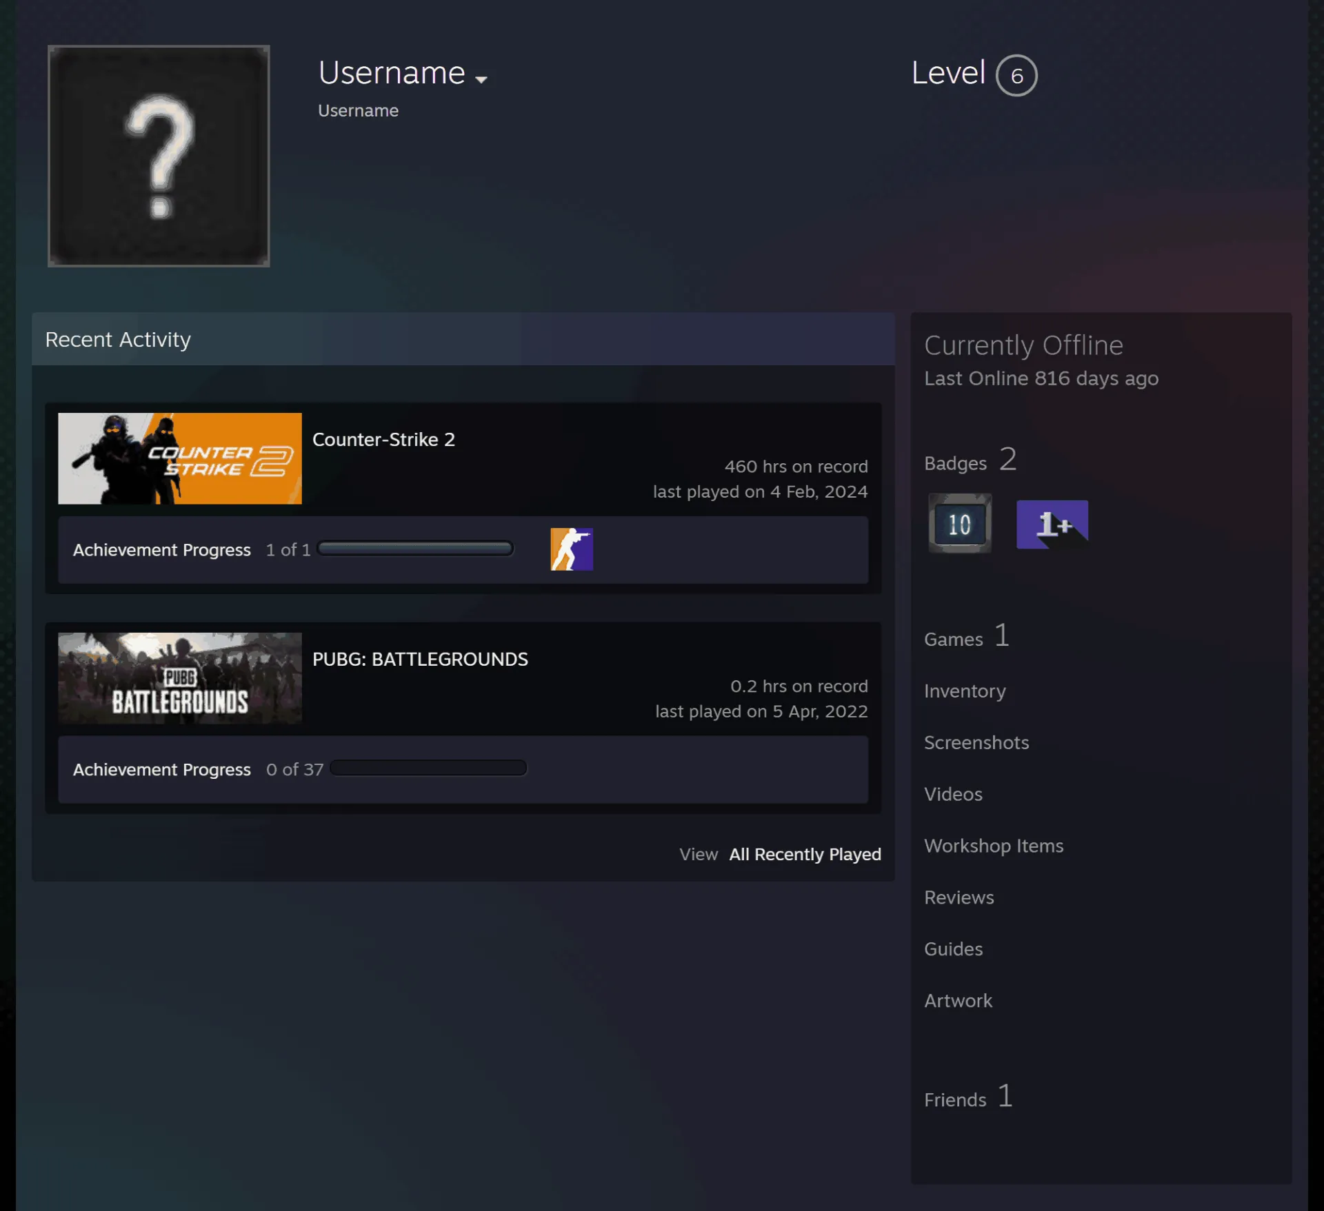Open the PUBG: BATTLEGROUNDS game banner

pos(180,678)
